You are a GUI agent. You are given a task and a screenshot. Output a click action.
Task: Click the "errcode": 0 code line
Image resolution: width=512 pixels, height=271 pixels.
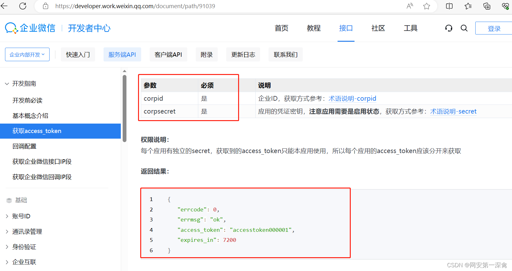click(198, 210)
